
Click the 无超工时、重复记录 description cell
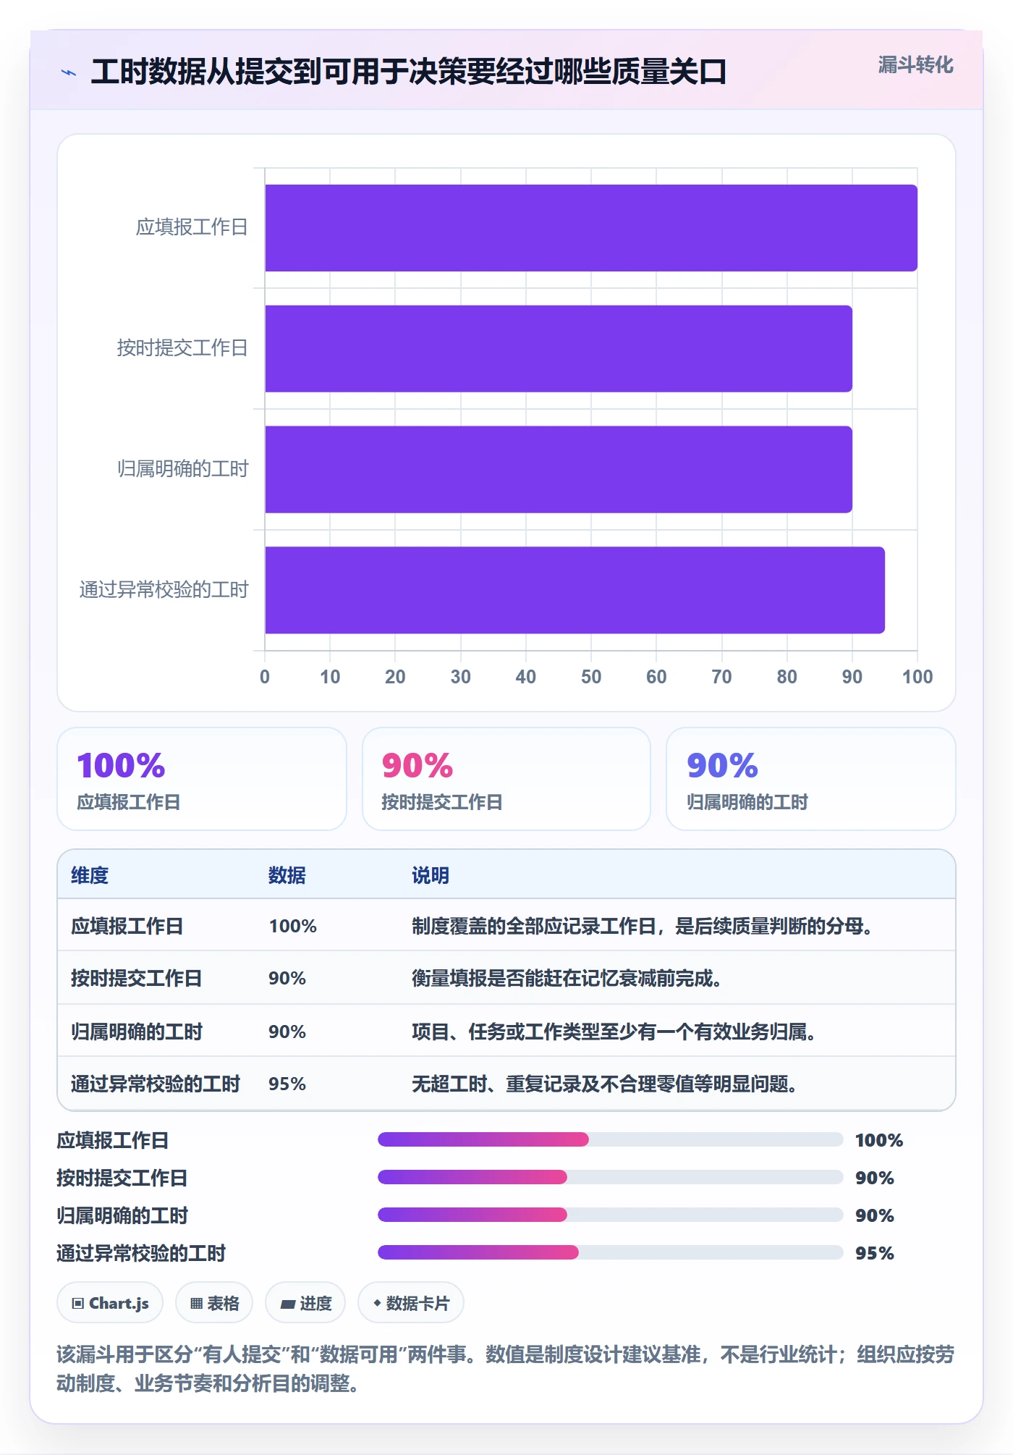(605, 1084)
